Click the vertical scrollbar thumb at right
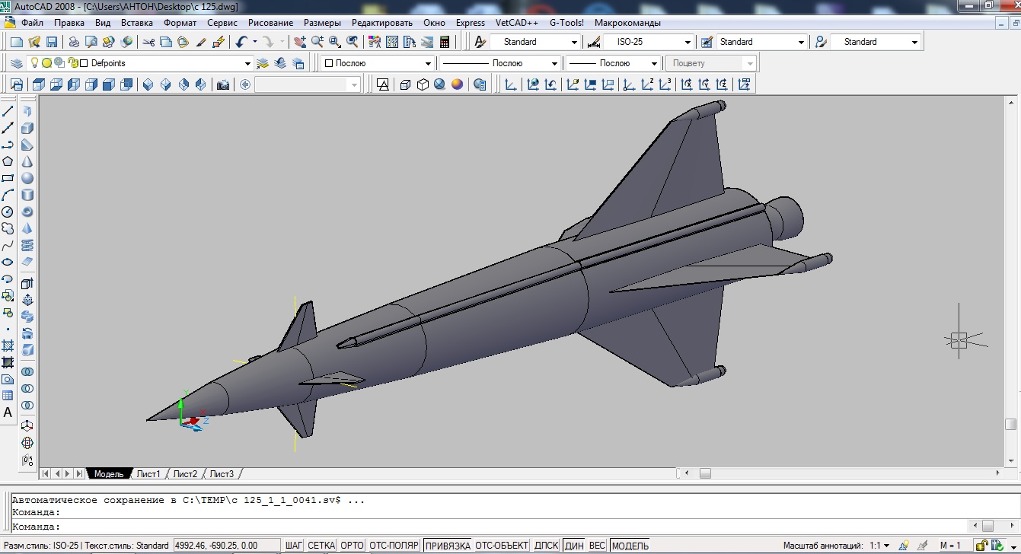This screenshot has height=554, width=1021. pyautogui.click(x=1010, y=424)
